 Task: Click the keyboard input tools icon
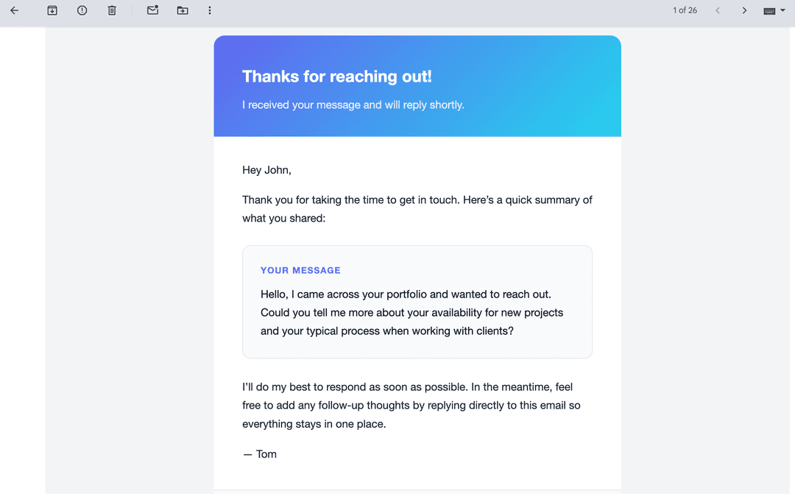(768, 10)
